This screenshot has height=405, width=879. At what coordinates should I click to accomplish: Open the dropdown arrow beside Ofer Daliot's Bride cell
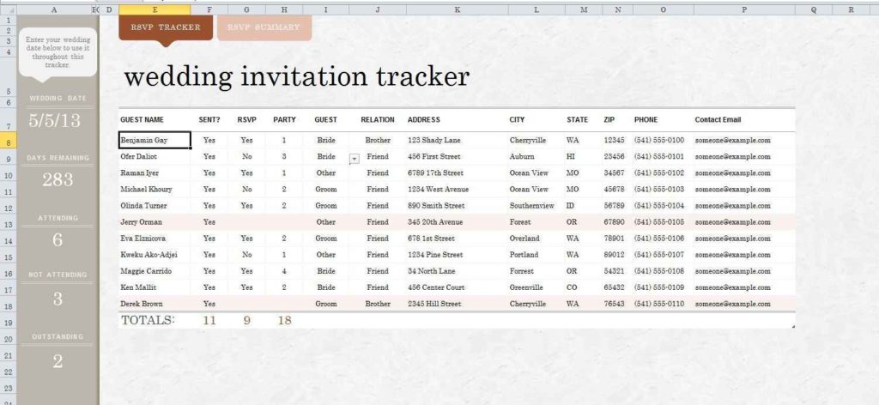point(354,159)
